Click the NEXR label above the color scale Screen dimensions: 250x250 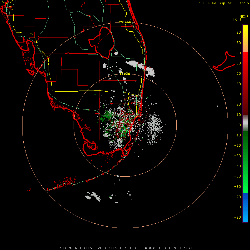pyautogui.click(x=244, y=17)
